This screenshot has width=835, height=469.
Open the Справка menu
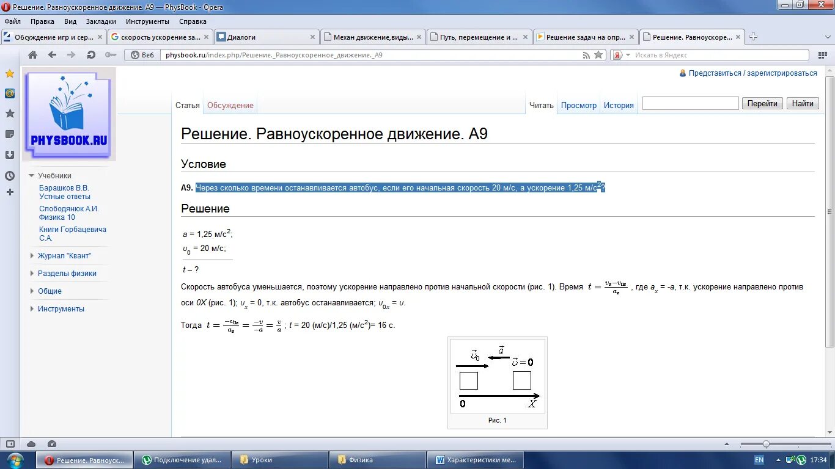click(x=193, y=21)
